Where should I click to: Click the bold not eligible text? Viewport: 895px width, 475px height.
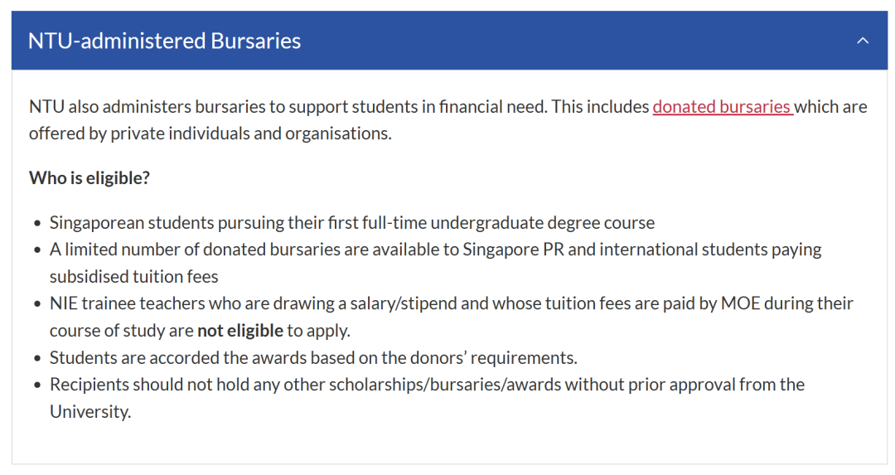(x=239, y=331)
